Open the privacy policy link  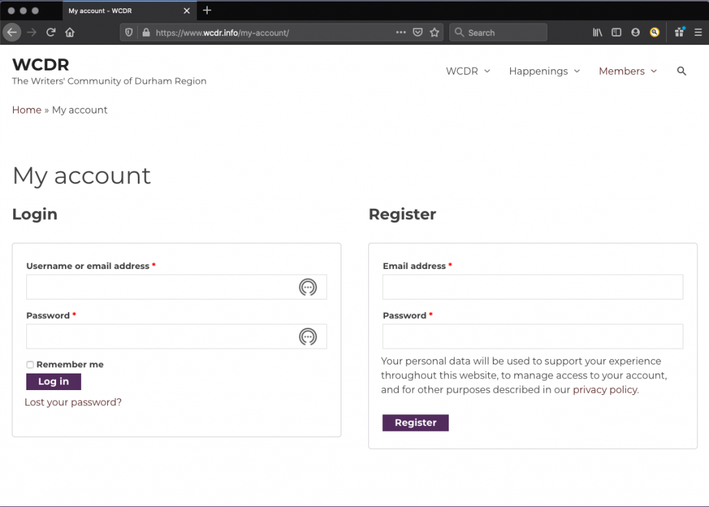(x=605, y=389)
